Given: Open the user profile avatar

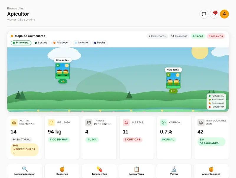Looking at the screenshot, I should [224, 14].
